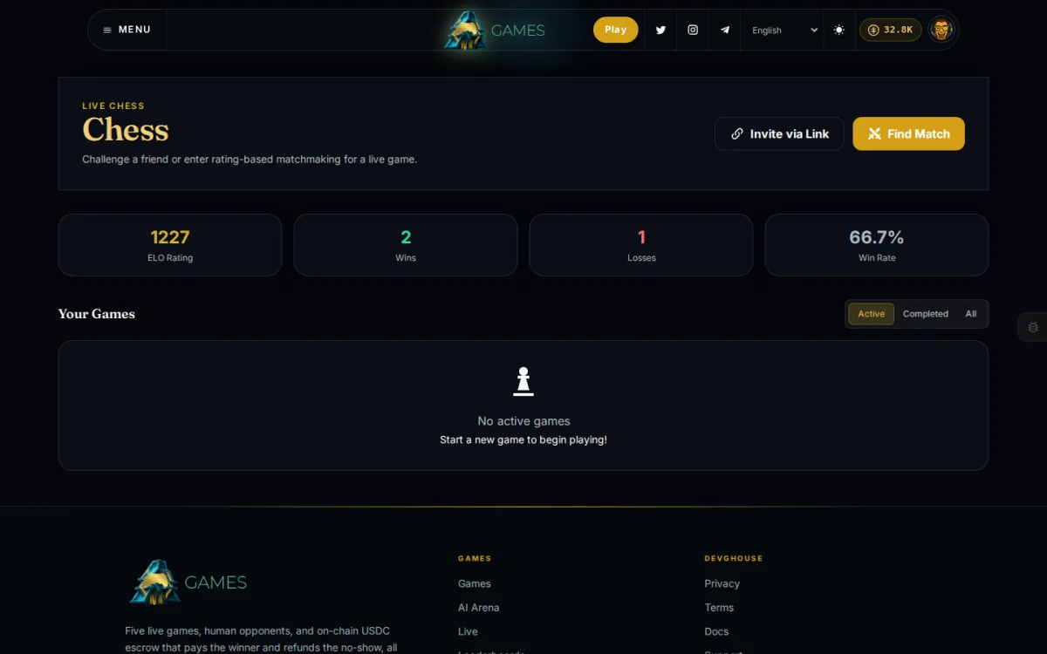1047x654 pixels.
Task: Click the footer Games logo
Action: [188, 582]
